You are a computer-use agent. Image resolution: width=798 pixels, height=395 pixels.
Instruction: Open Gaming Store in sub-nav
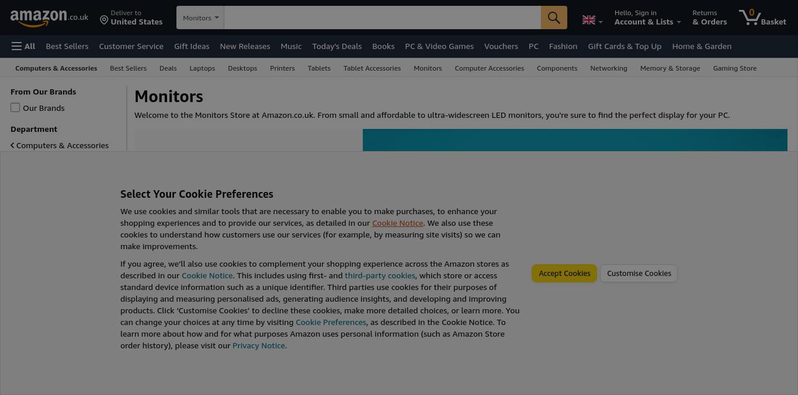734,68
